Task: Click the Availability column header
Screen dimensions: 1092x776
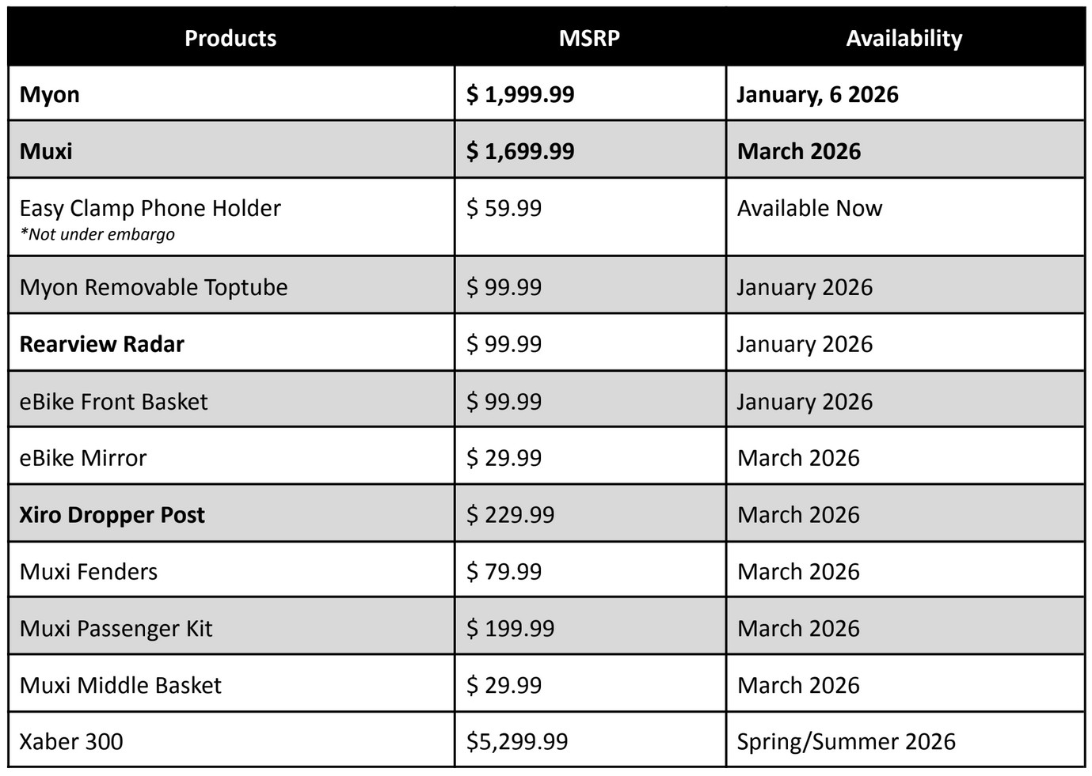Action: (x=904, y=38)
